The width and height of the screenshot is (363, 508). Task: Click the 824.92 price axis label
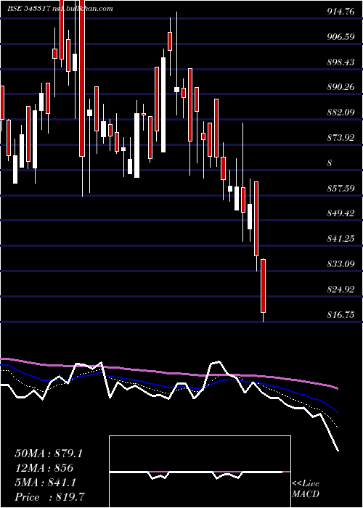pyautogui.click(x=340, y=290)
